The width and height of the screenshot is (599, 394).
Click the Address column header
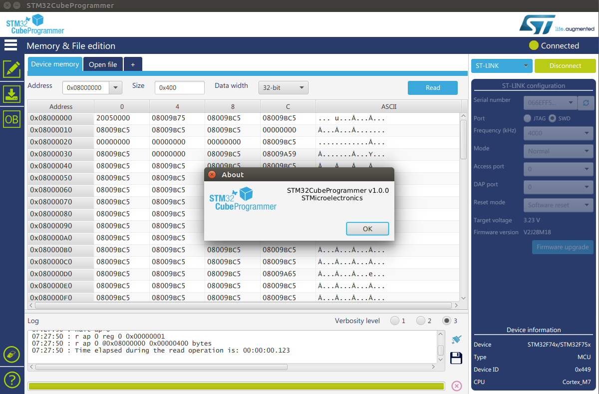(61, 106)
